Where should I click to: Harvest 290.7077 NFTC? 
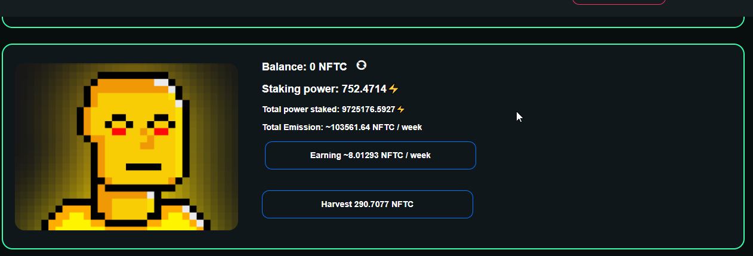coord(368,204)
